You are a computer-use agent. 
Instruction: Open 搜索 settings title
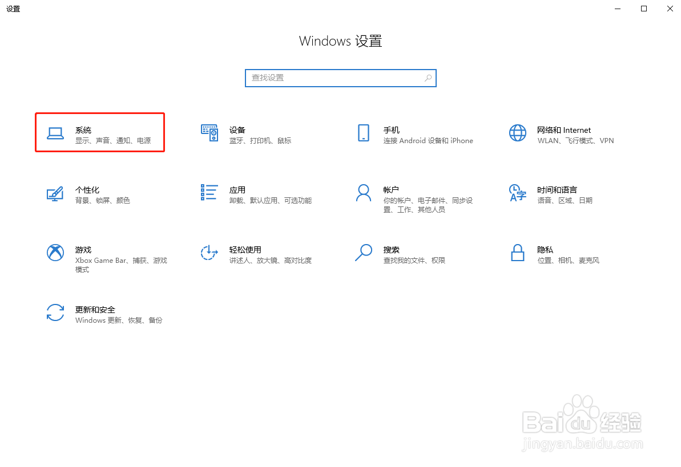(392, 250)
